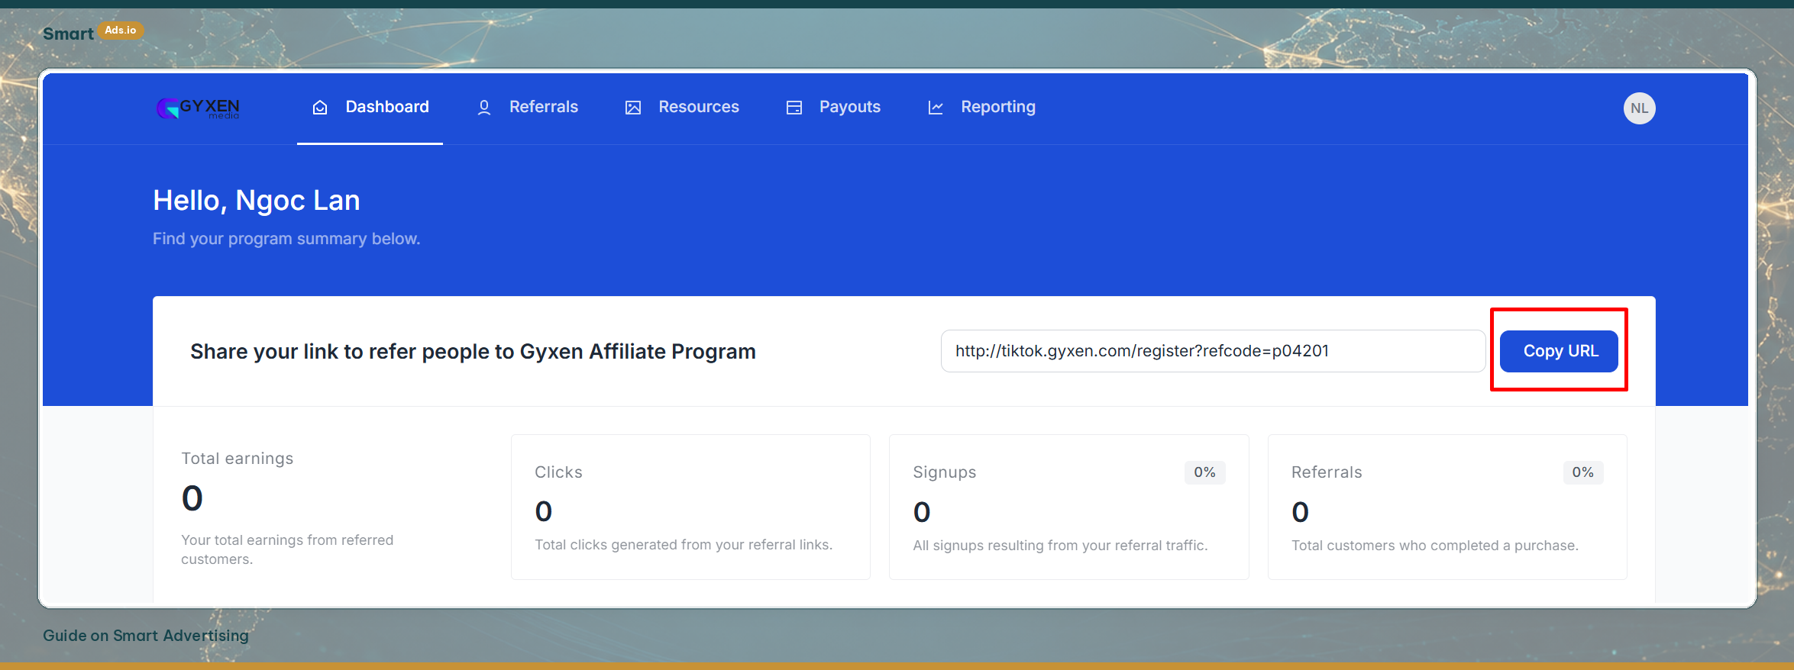Click the Total earnings label

[x=237, y=459]
